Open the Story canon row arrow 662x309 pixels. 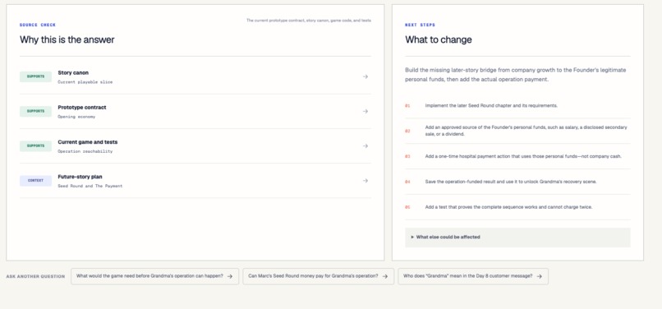pyautogui.click(x=365, y=76)
